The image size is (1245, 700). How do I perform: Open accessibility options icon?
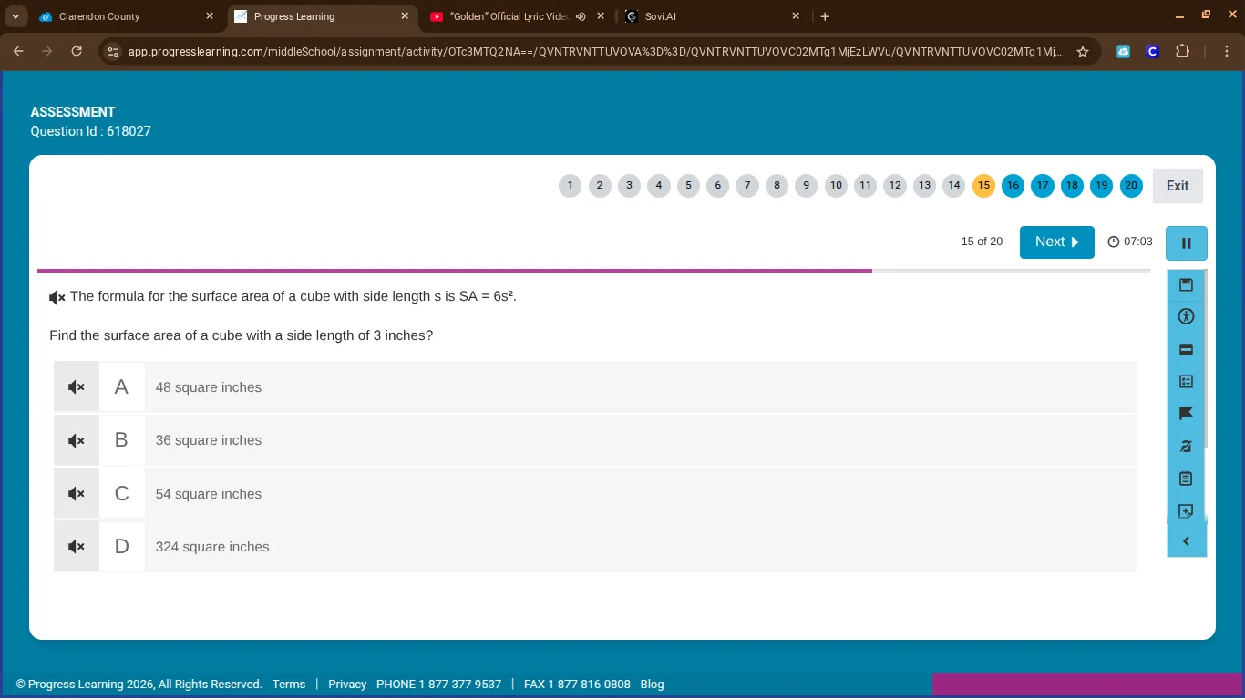(1186, 317)
